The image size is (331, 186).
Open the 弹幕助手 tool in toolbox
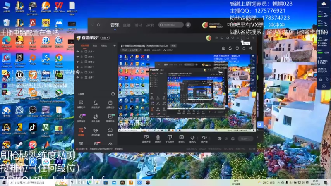(81, 104)
